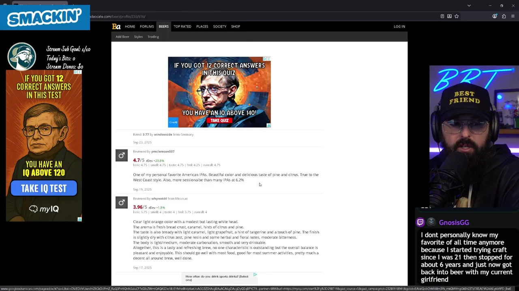The height and width of the screenshot is (291, 519).
Task: Click the rDev +1.8% value
Action: coord(157,208)
